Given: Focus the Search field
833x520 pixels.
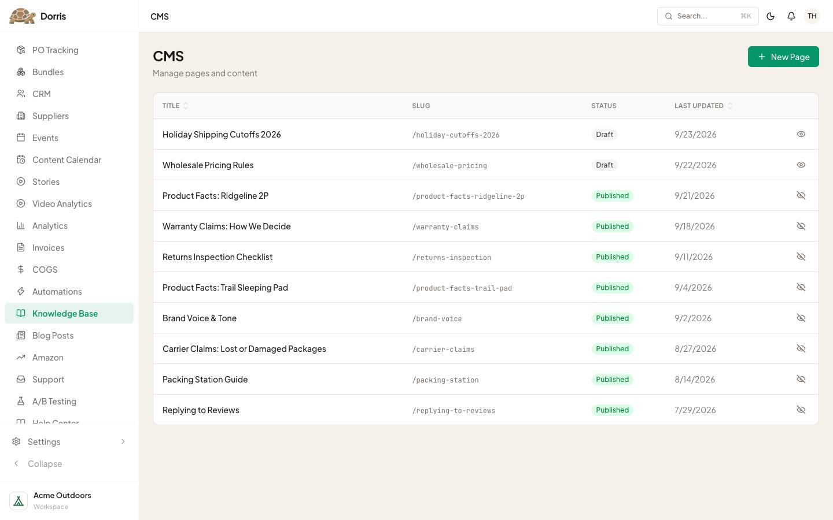Looking at the screenshot, I should coord(707,16).
